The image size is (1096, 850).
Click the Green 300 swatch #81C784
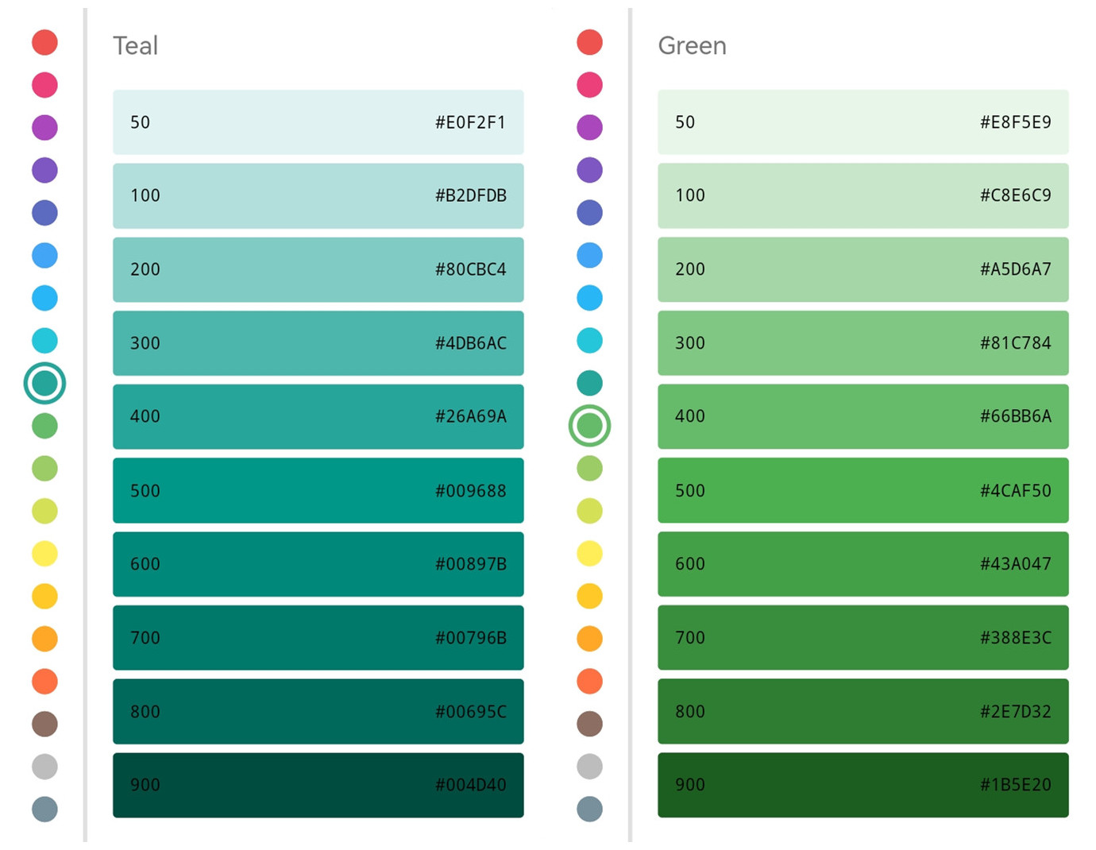863,343
